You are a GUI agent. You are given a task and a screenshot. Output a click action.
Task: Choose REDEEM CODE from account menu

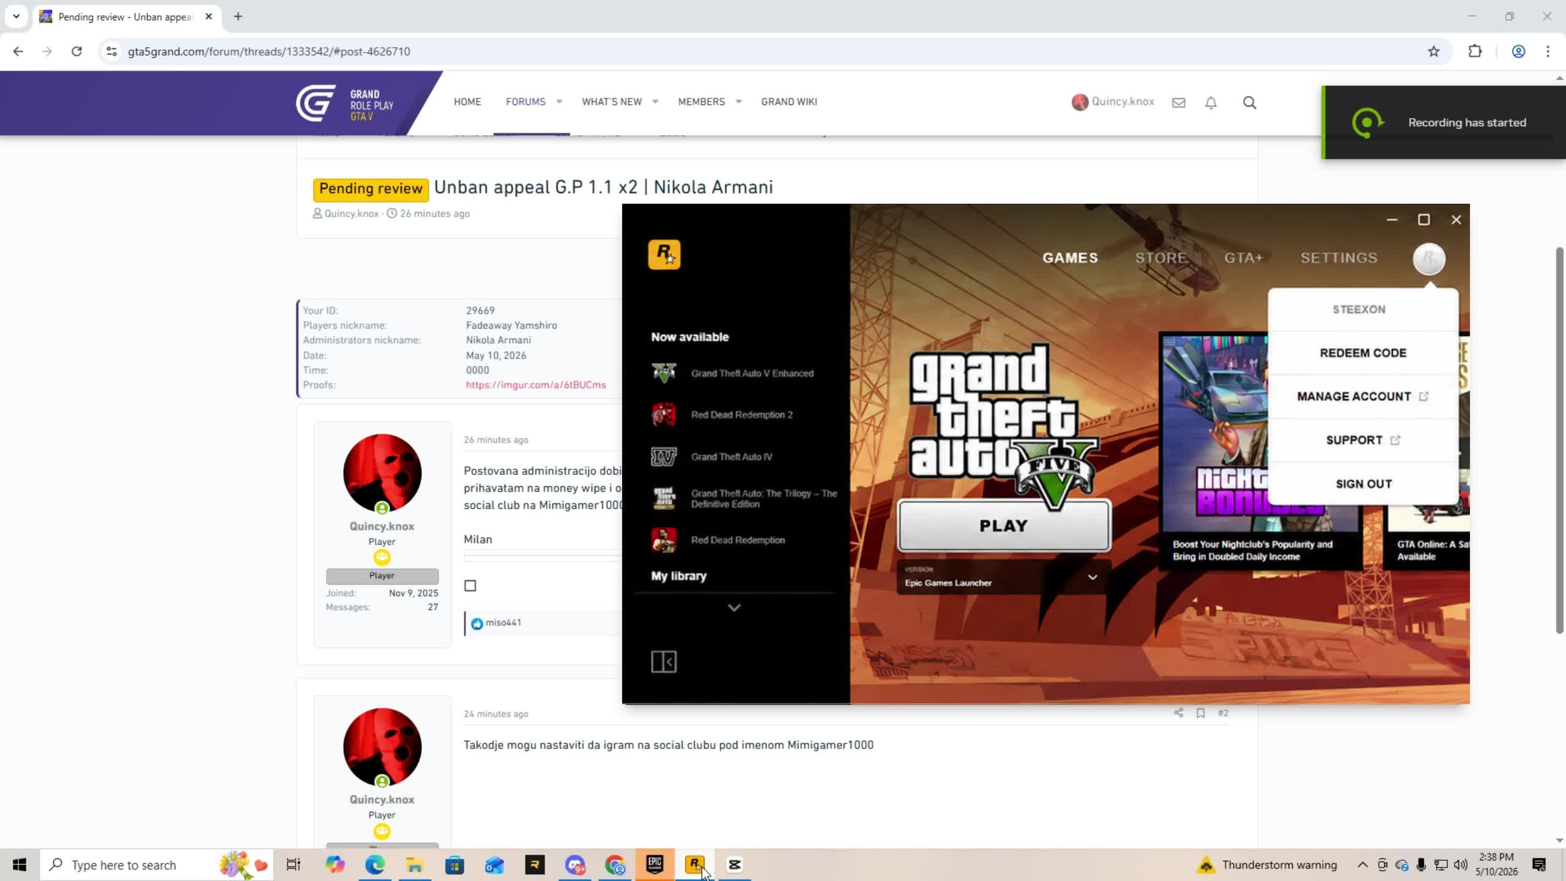tap(1363, 353)
